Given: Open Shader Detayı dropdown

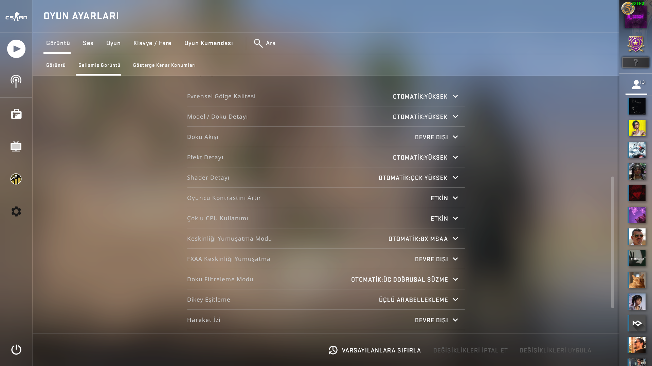Looking at the screenshot, I should coord(418,178).
